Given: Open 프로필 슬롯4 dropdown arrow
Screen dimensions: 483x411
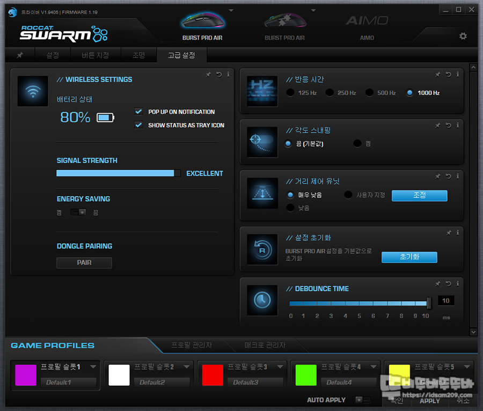Looking at the screenshot, I should (374, 366).
